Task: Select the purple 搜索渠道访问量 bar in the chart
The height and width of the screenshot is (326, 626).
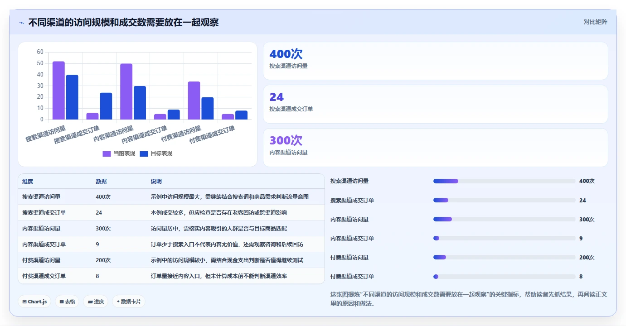Action: [x=58, y=91]
